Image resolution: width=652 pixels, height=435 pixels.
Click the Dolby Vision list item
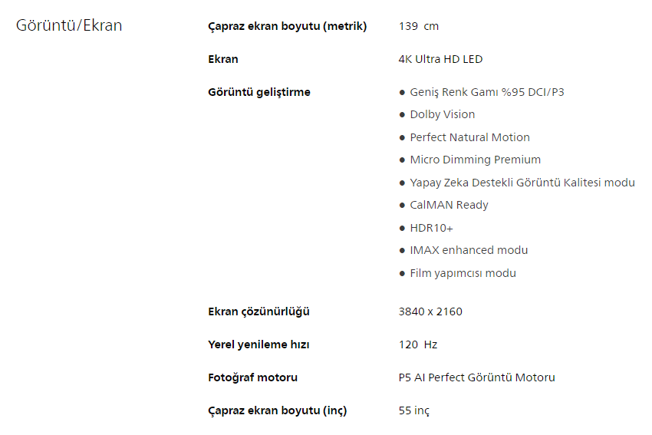click(x=442, y=114)
